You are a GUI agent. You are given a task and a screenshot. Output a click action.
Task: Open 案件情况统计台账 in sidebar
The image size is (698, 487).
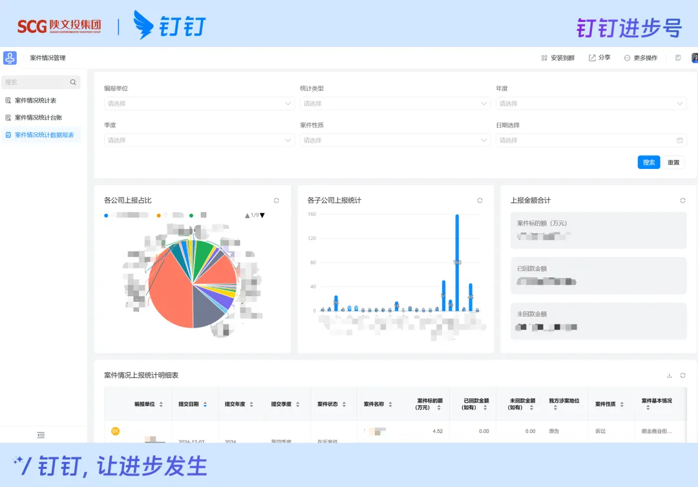[x=38, y=118]
